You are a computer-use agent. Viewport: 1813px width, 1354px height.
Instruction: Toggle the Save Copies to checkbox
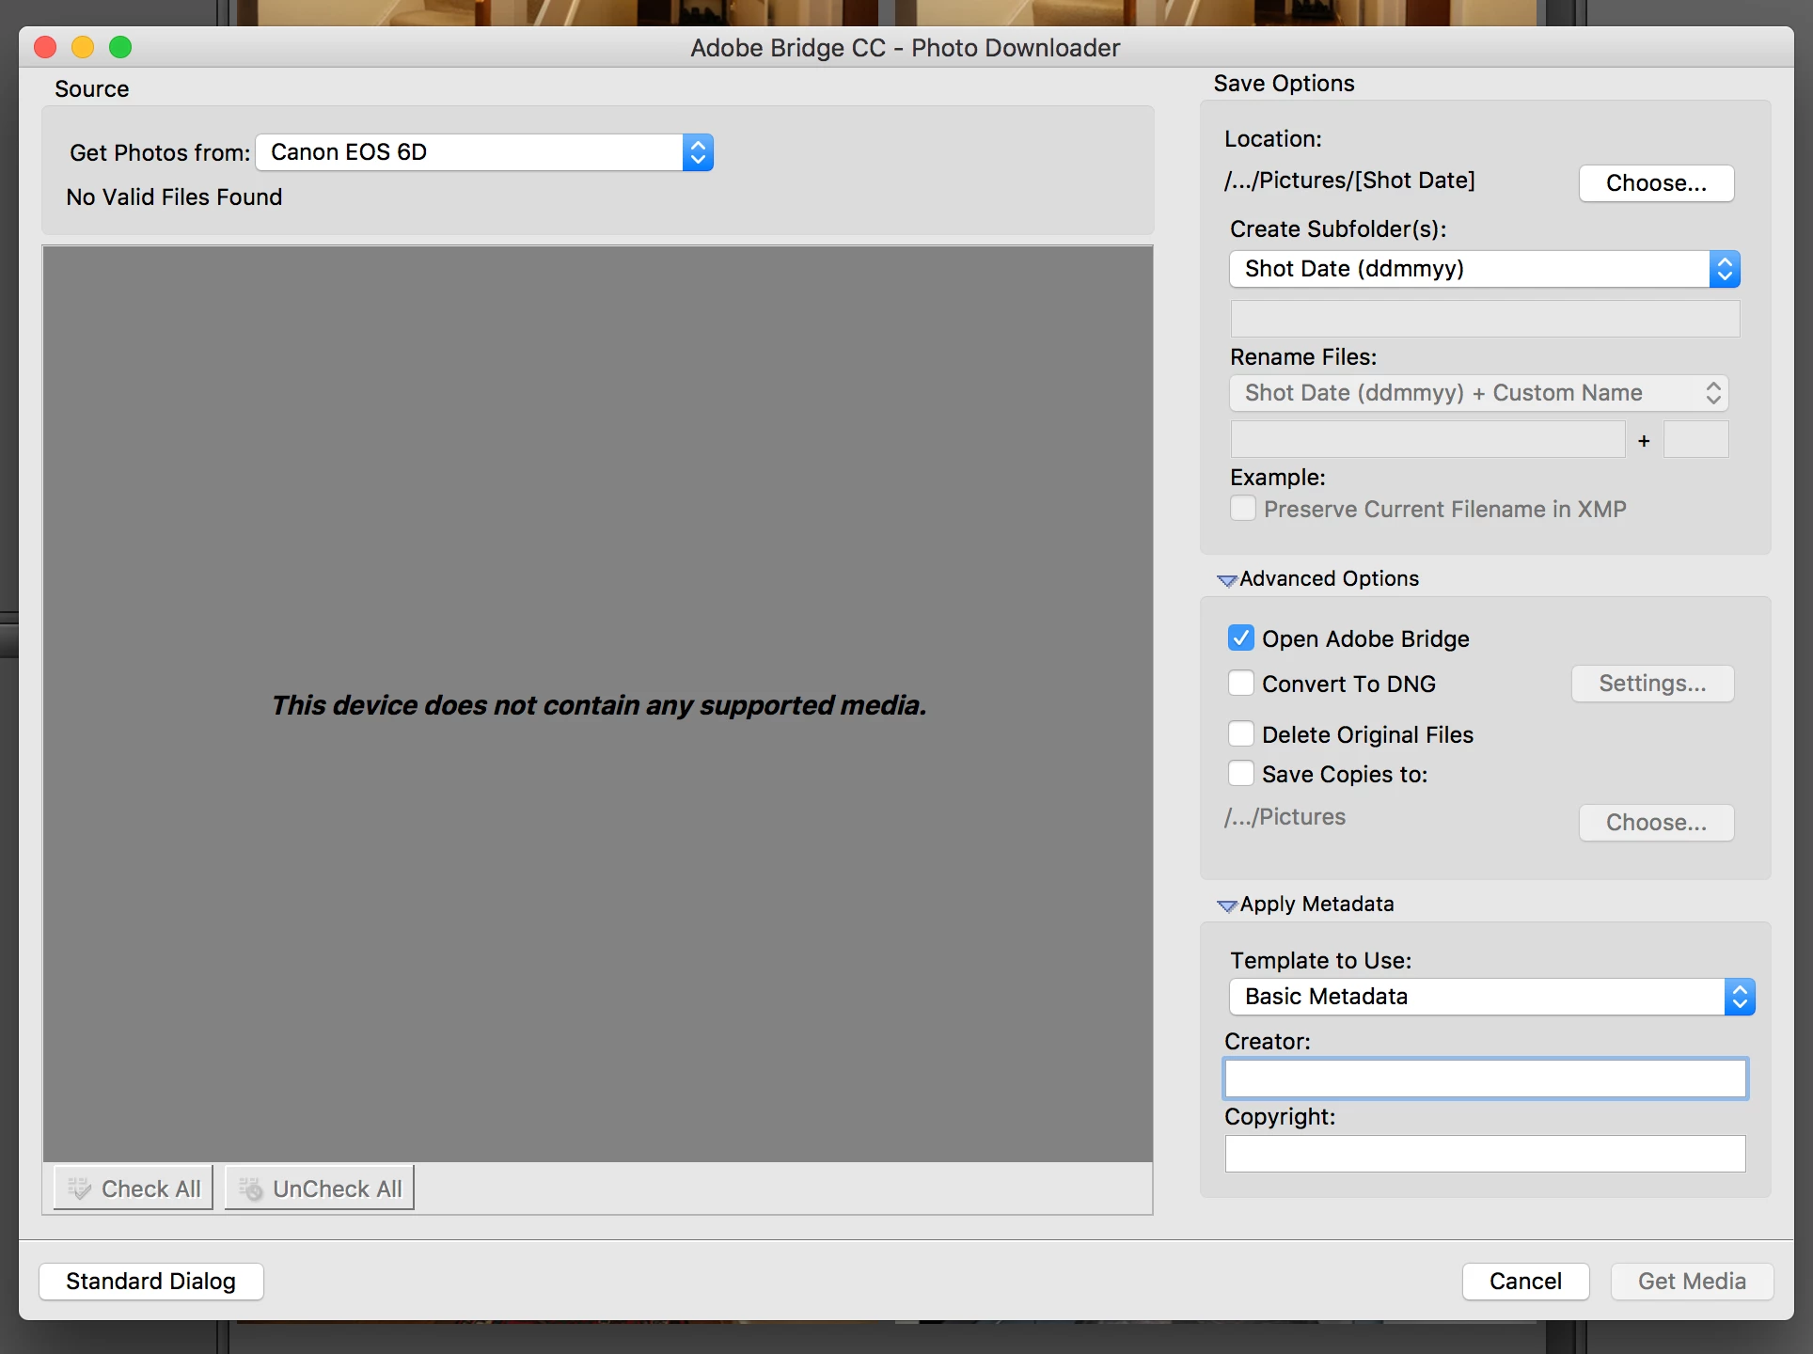point(1241,774)
